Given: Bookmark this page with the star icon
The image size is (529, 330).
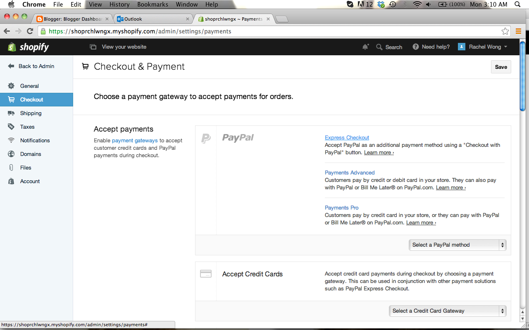Looking at the screenshot, I should coord(505,31).
